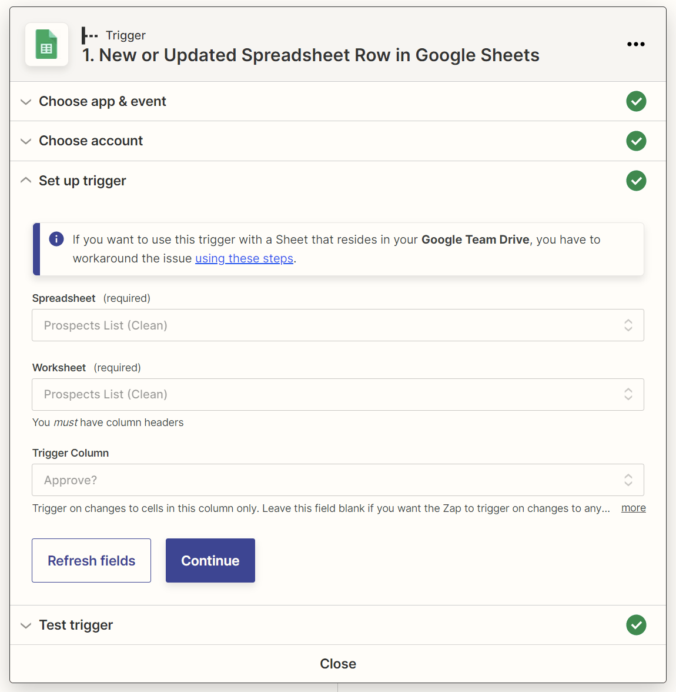The width and height of the screenshot is (676, 692).
Task: Click the Continue button
Action: point(210,560)
